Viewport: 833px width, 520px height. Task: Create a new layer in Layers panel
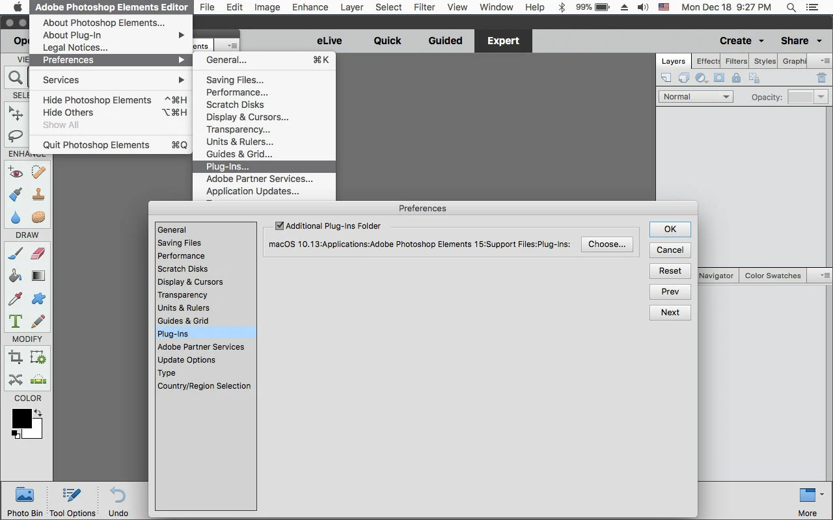tap(666, 78)
